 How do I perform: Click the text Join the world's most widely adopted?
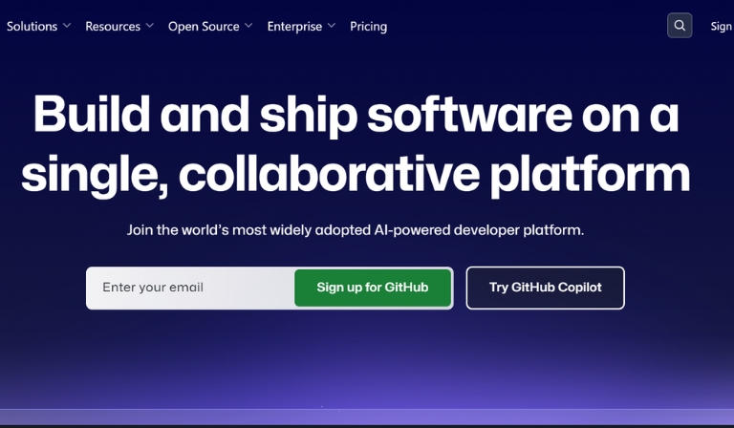click(248, 230)
